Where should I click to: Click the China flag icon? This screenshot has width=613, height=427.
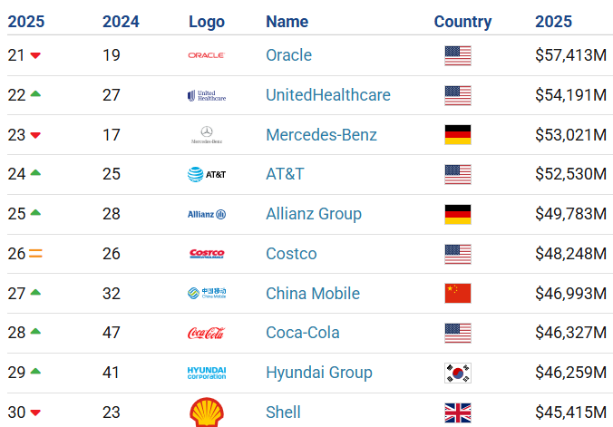tap(458, 294)
